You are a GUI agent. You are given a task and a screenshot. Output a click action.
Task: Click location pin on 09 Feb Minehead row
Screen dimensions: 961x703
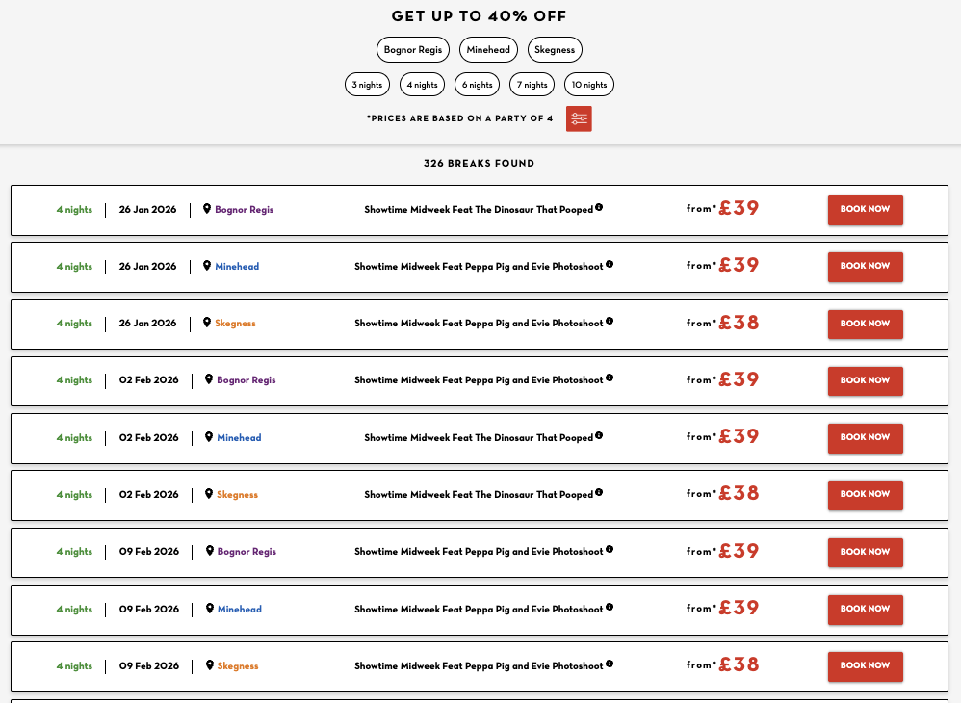point(208,609)
